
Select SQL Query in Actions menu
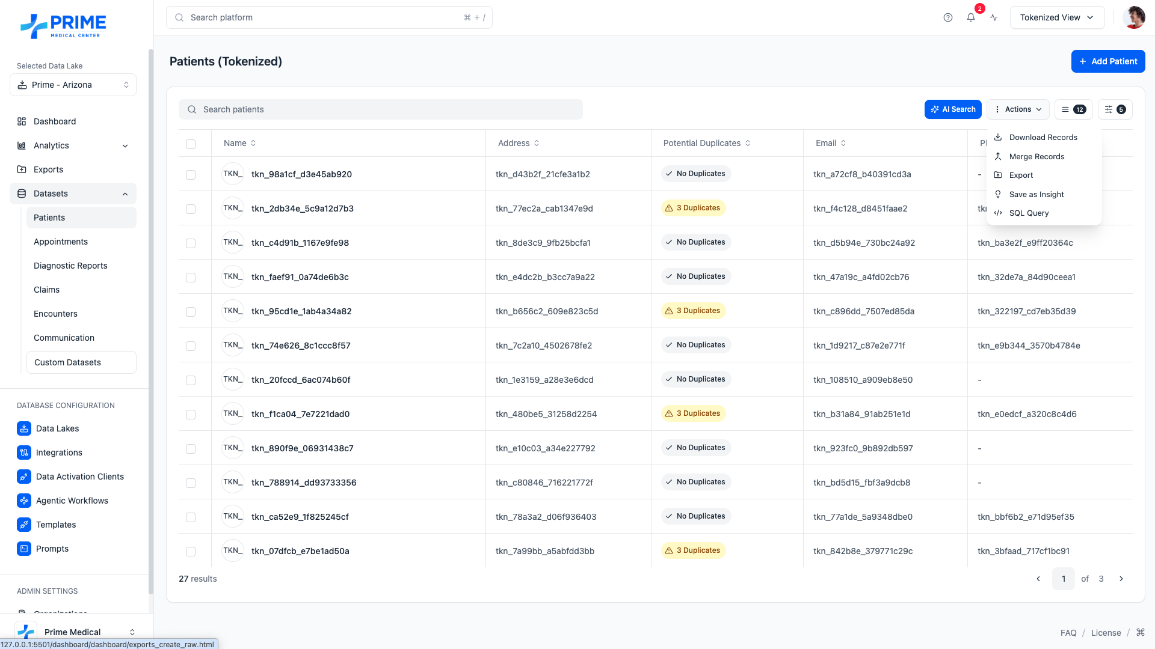point(1029,213)
